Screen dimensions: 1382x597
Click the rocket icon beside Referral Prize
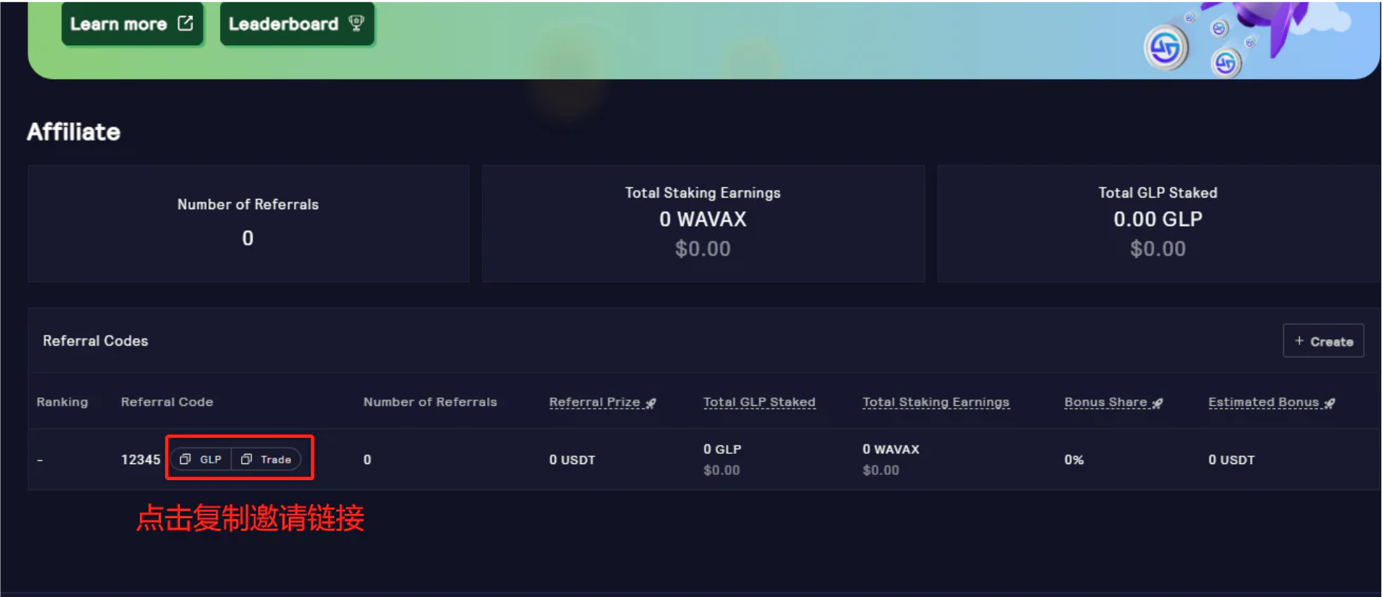click(x=651, y=403)
